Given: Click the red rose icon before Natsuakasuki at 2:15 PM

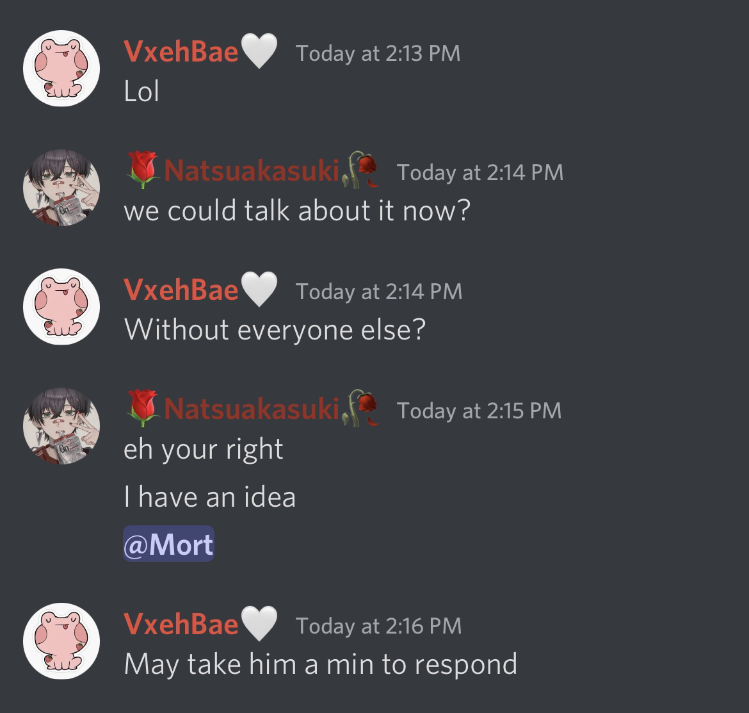Looking at the screenshot, I should click(142, 408).
